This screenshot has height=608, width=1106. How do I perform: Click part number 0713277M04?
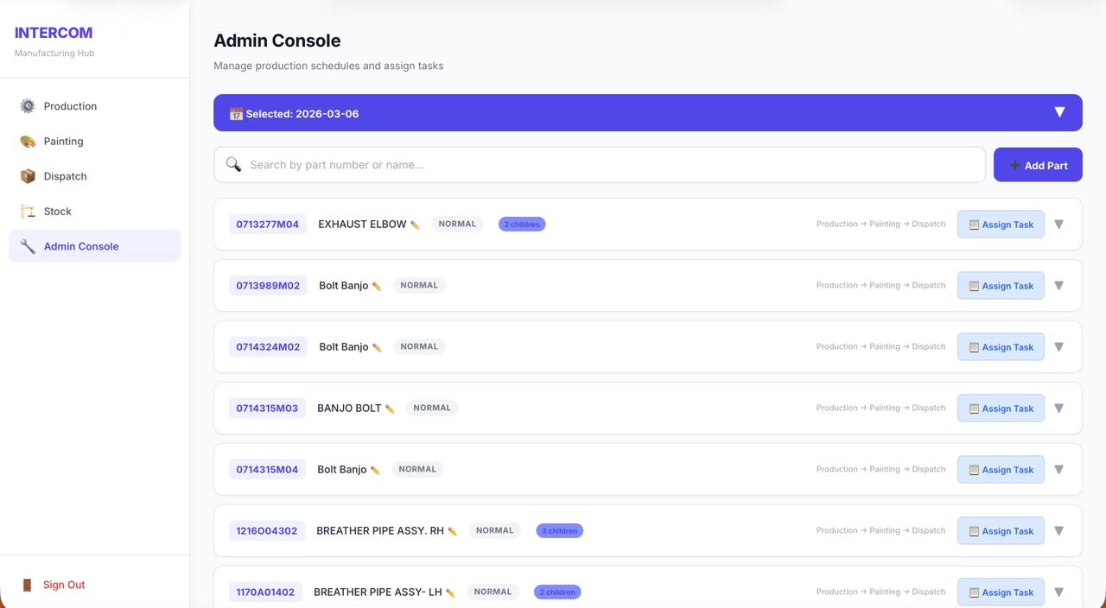click(x=268, y=225)
